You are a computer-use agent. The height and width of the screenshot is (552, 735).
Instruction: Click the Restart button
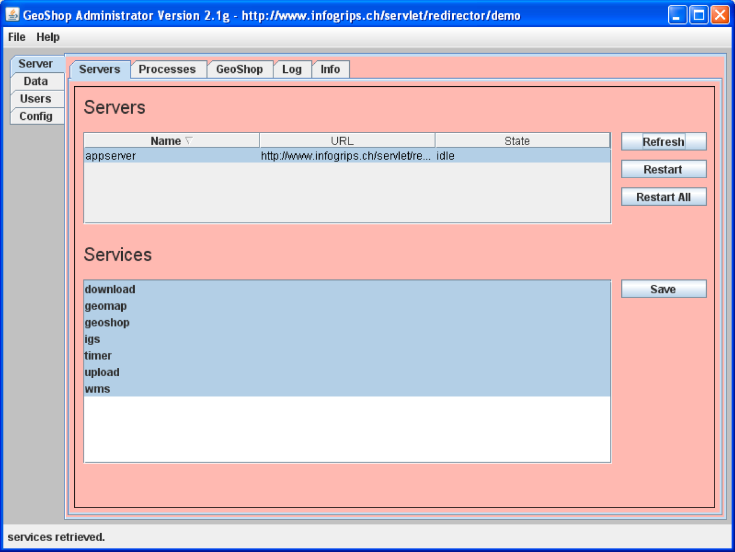[663, 169]
